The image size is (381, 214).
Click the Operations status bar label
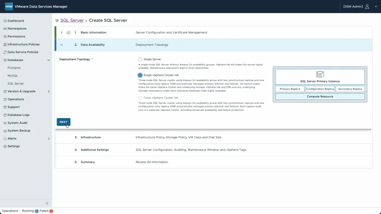pos(10,211)
